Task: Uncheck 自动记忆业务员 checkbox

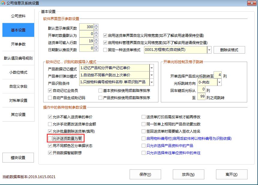Action: (x=50, y=90)
